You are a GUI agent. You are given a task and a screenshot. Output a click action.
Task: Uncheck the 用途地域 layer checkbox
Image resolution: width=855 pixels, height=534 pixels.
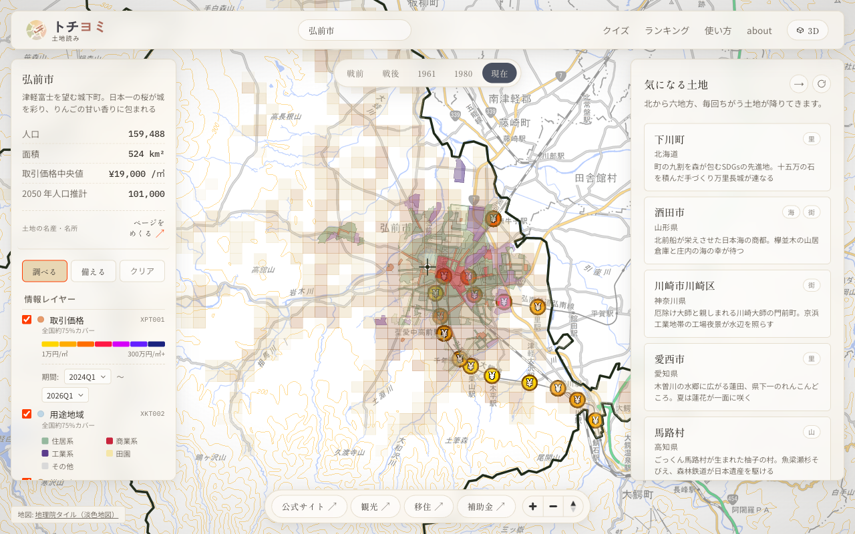pyautogui.click(x=27, y=413)
